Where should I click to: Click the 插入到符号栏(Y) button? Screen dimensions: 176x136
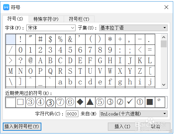pyautogui.click(x=22, y=127)
